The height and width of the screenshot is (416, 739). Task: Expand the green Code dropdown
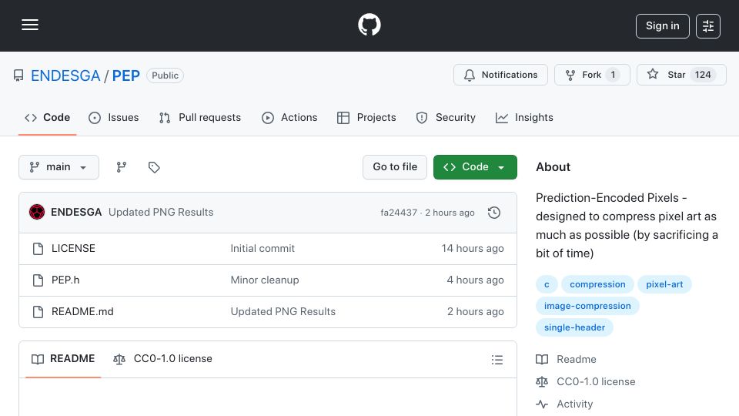(475, 167)
